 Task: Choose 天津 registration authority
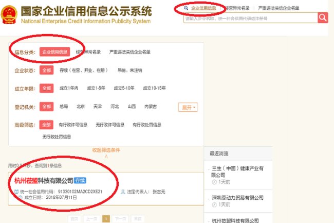pyautogui.click(x=98, y=107)
